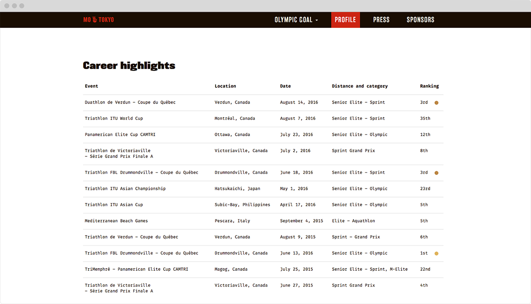Click the MO Tokyo logo
Viewport: 531px width, 304px height.
99,20
